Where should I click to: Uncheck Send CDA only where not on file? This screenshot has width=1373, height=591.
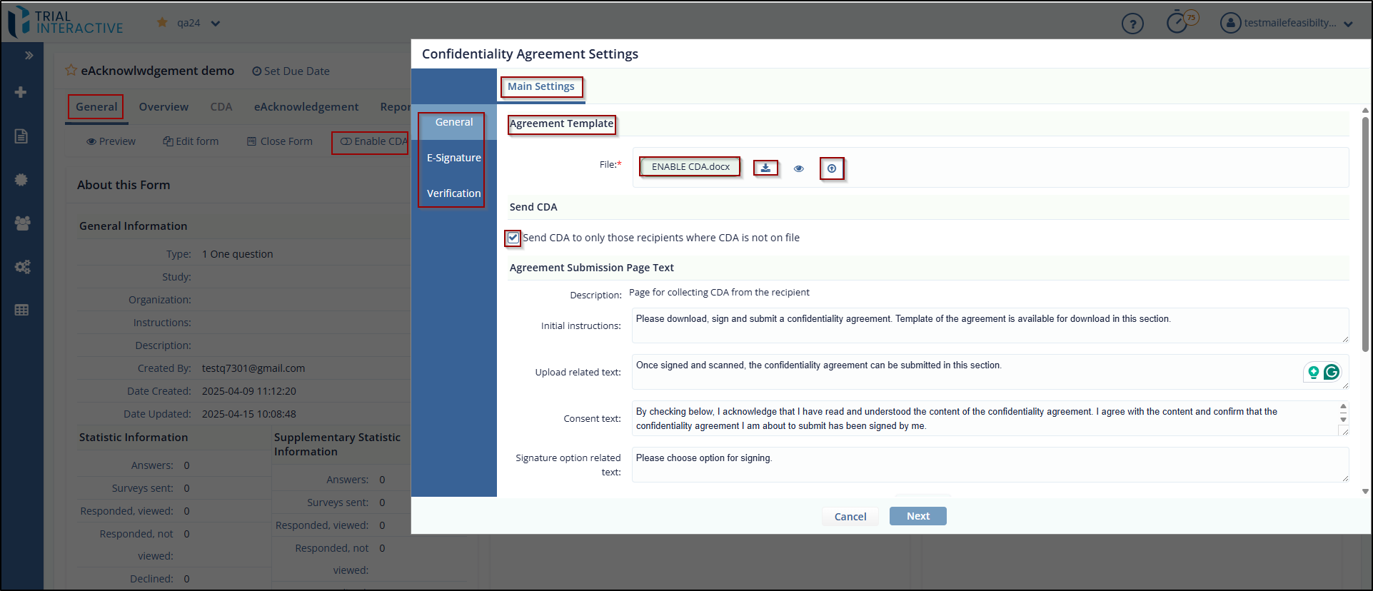(513, 238)
